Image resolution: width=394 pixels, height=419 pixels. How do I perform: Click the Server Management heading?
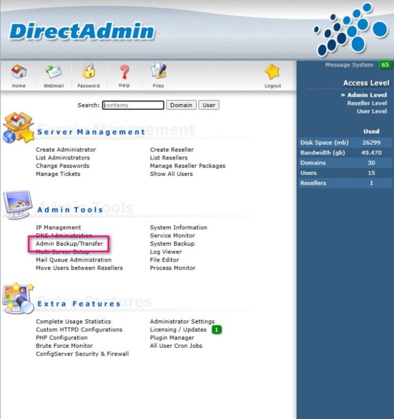click(x=91, y=132)
